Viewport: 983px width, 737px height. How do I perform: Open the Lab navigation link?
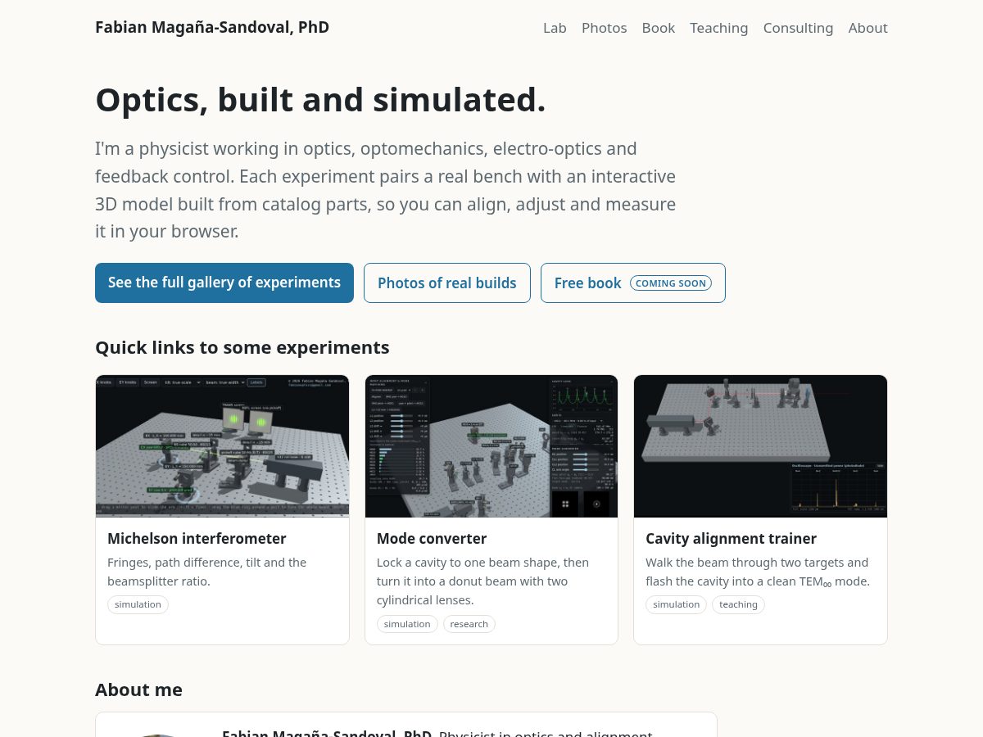[555, 28]
